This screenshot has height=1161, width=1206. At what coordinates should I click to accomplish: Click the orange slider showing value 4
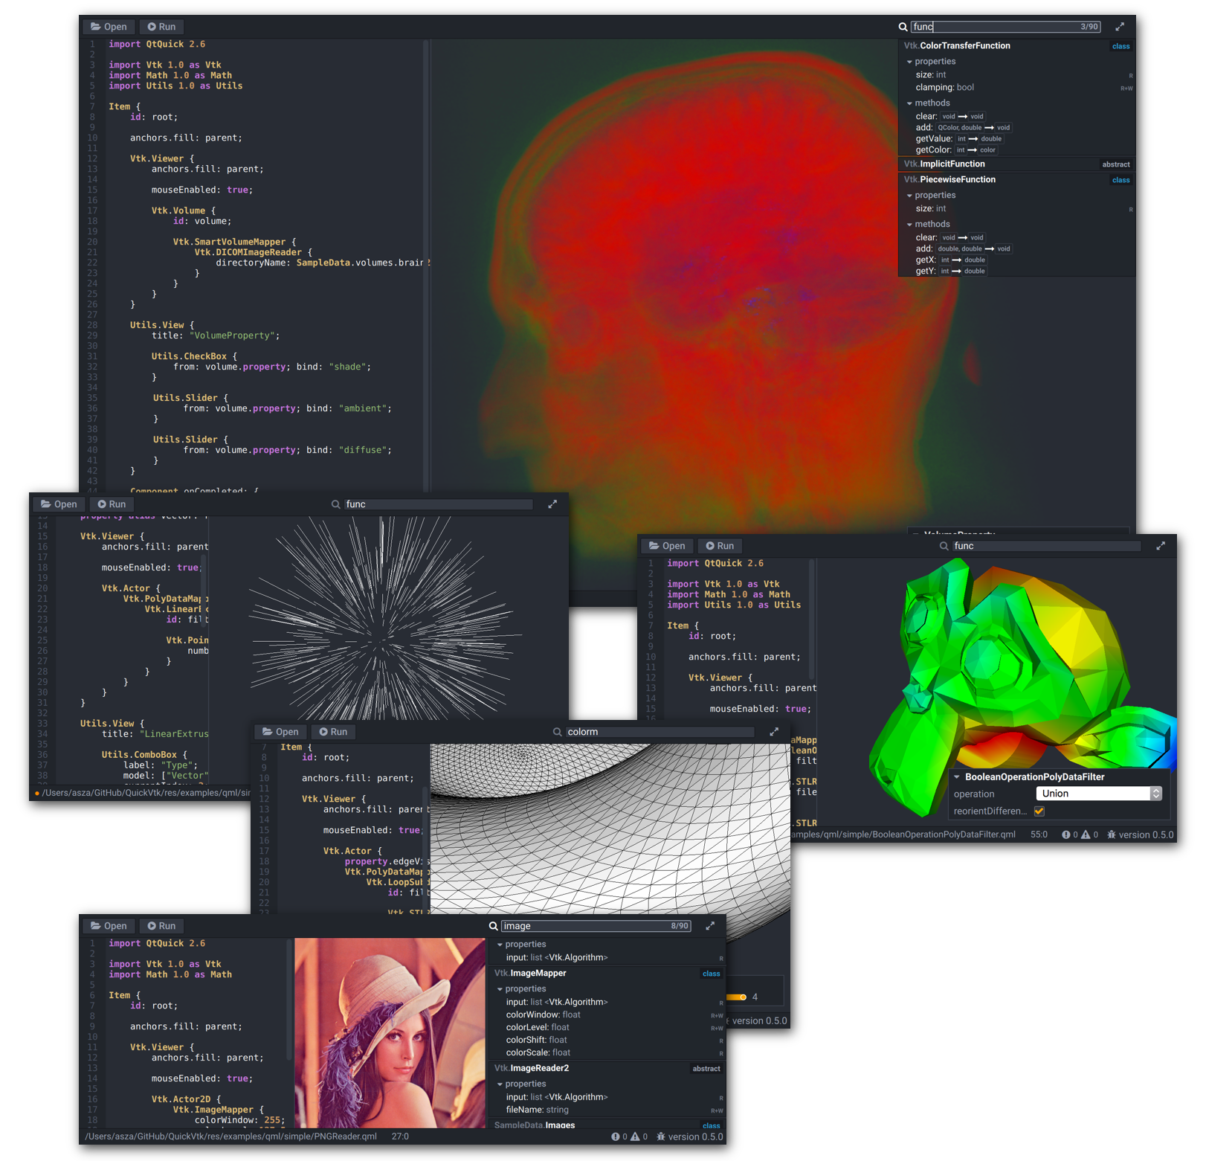point(737,997)
